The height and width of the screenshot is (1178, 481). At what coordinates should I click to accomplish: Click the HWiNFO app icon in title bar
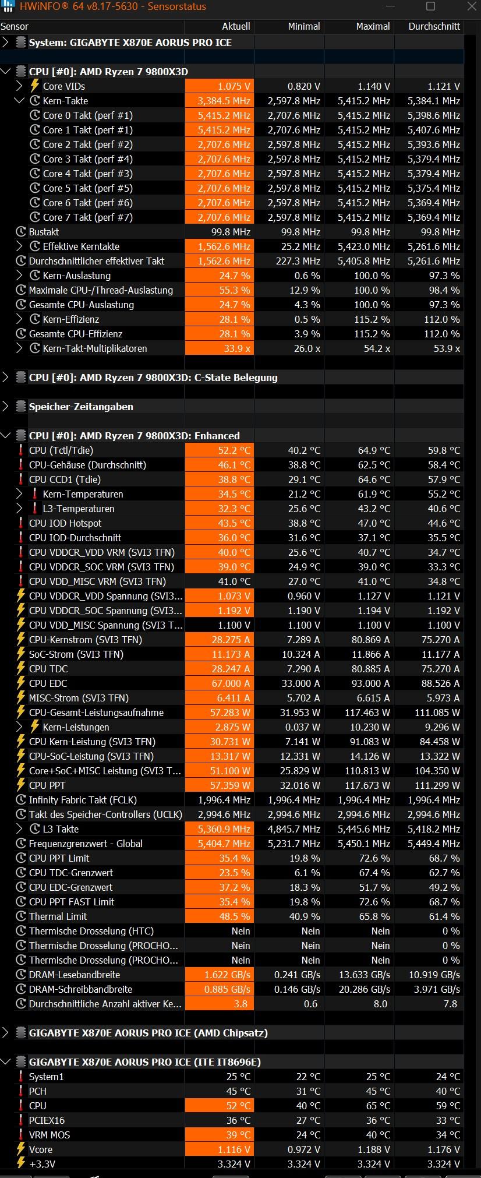pos(8,6)
